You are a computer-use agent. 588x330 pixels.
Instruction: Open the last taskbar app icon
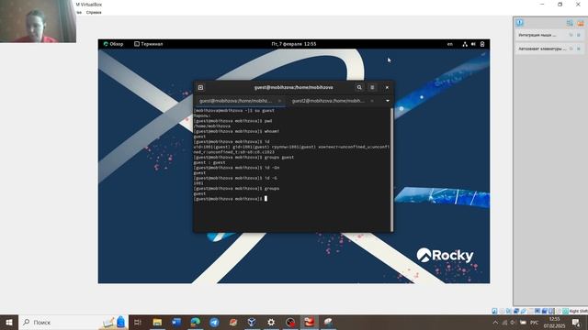(x=329, y=322)
